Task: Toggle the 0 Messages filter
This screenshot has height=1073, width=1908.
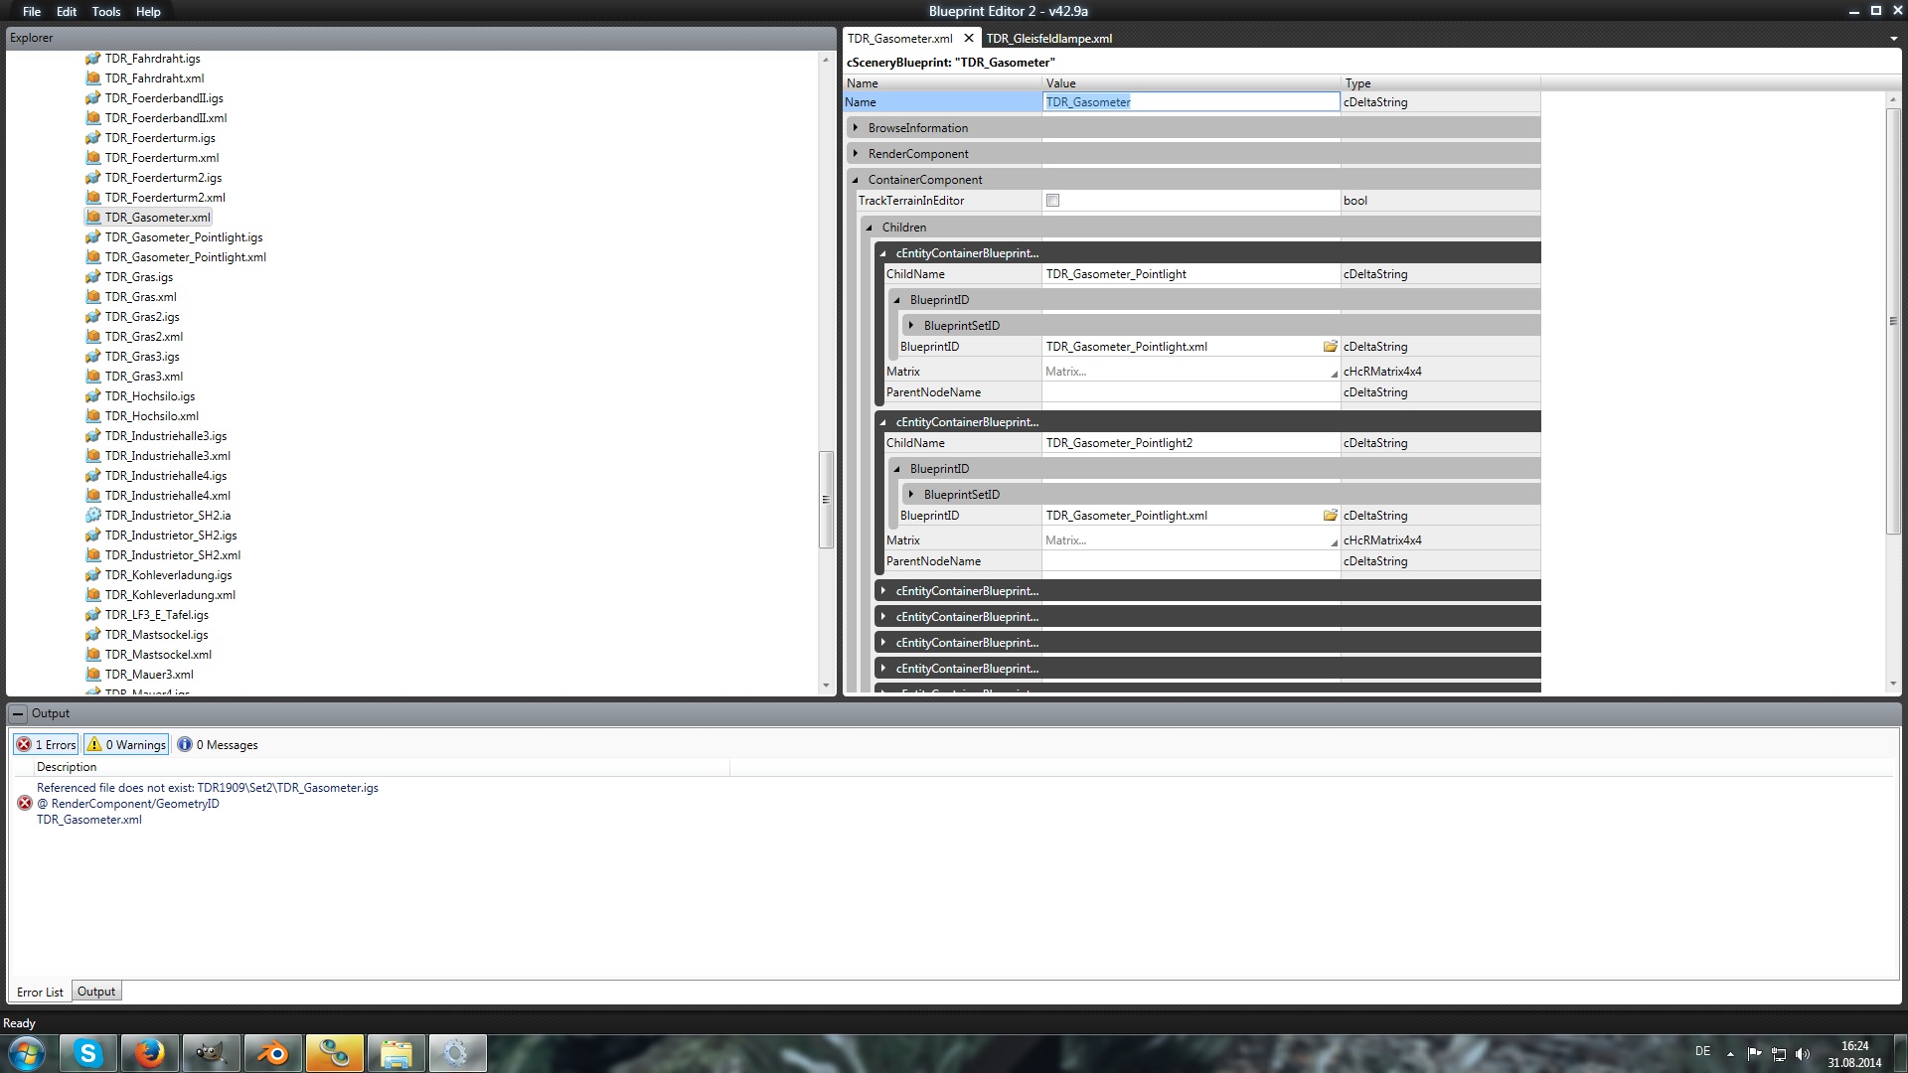Action: (218, 744)
